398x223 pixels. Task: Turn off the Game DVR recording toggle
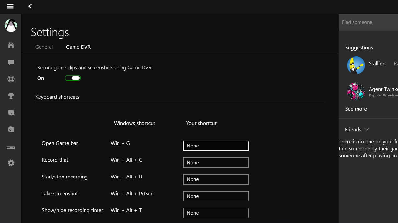pyautogui.click(x=73, y=78)
